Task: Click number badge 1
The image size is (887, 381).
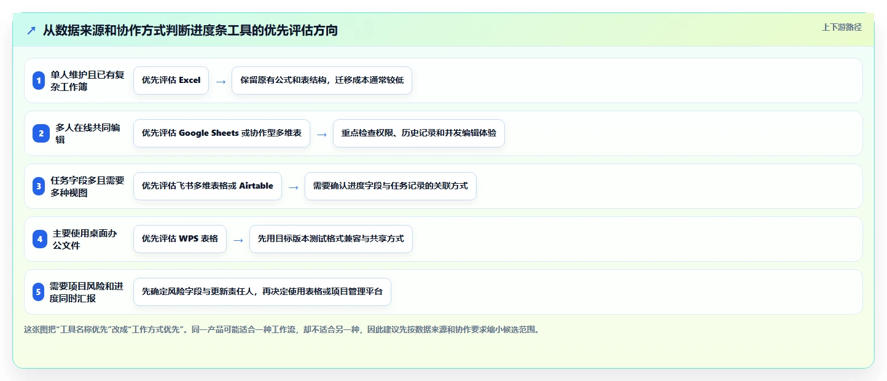Action: pos(39,81)
